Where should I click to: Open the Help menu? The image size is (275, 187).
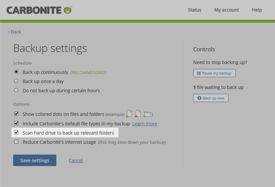[257, 10]
